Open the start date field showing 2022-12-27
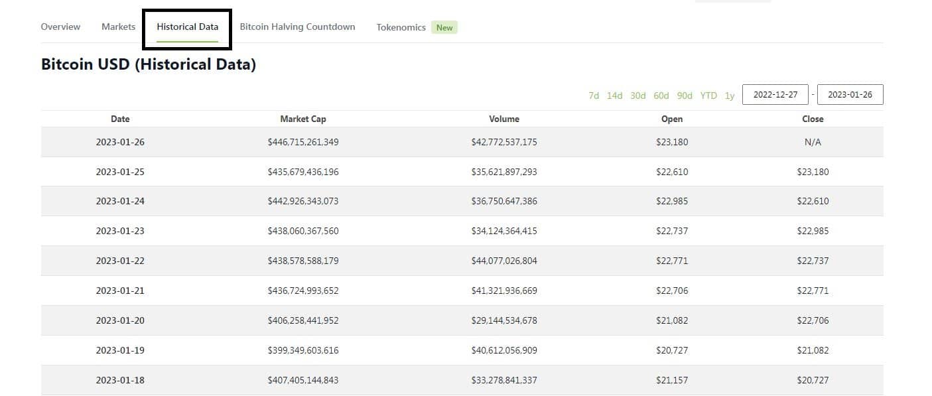932x396 pixels. point(775,94)
